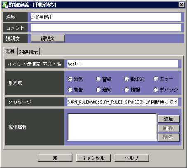This screenshot has width=187, height=168.
Task: Click the 削除 button for extended attributes
Action: click(x=168, y=137)
